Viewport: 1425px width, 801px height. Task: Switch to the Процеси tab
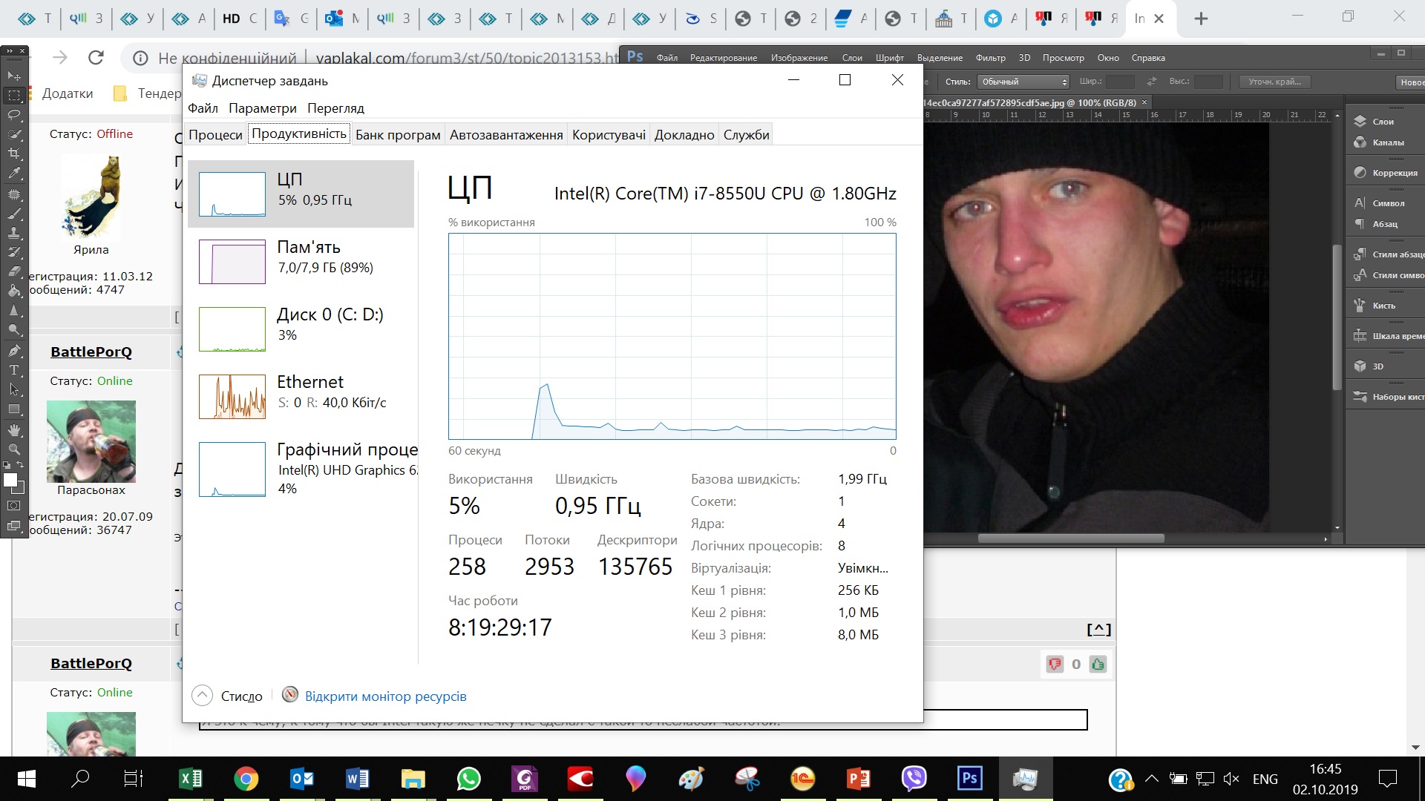tap(215, 134)
